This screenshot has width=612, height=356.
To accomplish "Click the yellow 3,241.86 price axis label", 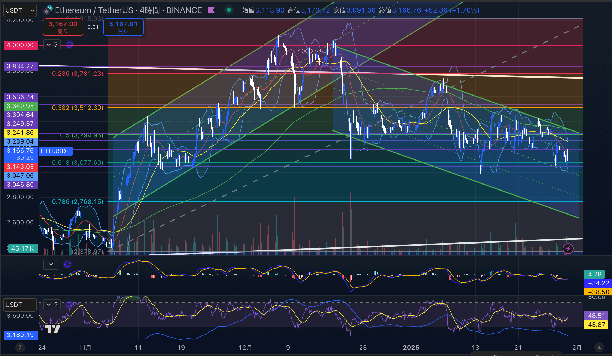I will click(20, 133).
